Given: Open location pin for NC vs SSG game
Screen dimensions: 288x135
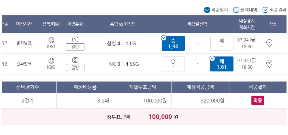Looking at the screenshot, I should point(269,64).
